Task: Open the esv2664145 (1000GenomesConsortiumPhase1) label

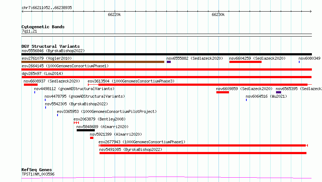Action: click(x=65, y=66)
